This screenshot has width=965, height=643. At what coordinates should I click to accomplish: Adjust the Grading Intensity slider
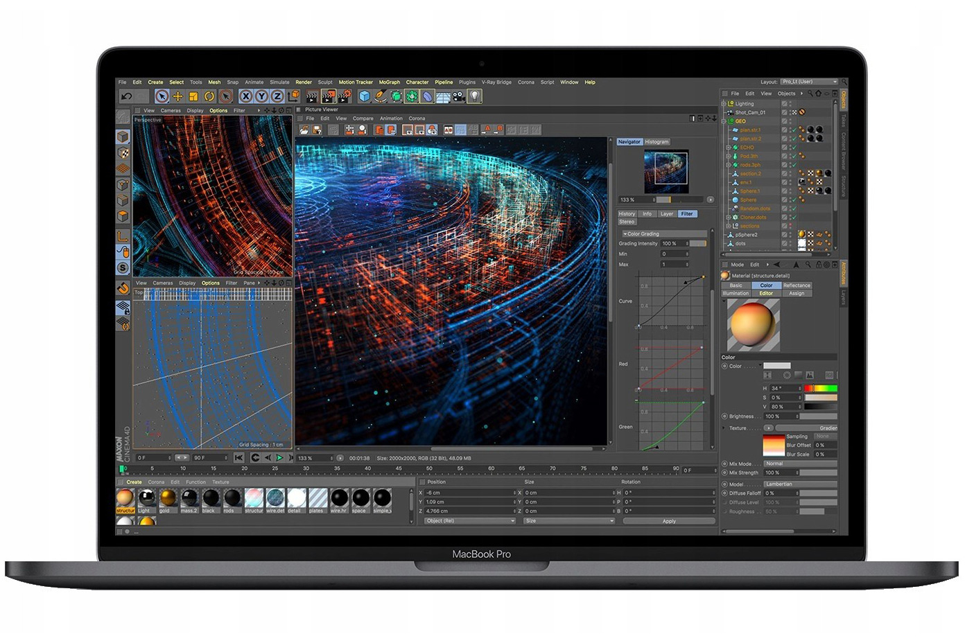(x=698, y=244)
